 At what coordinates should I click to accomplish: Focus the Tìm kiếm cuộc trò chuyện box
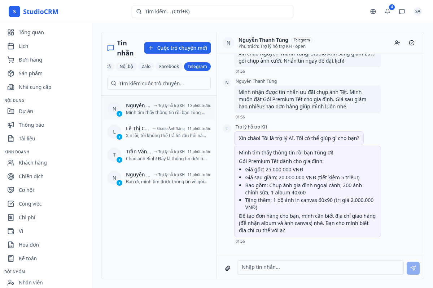(x=159, y=83)
